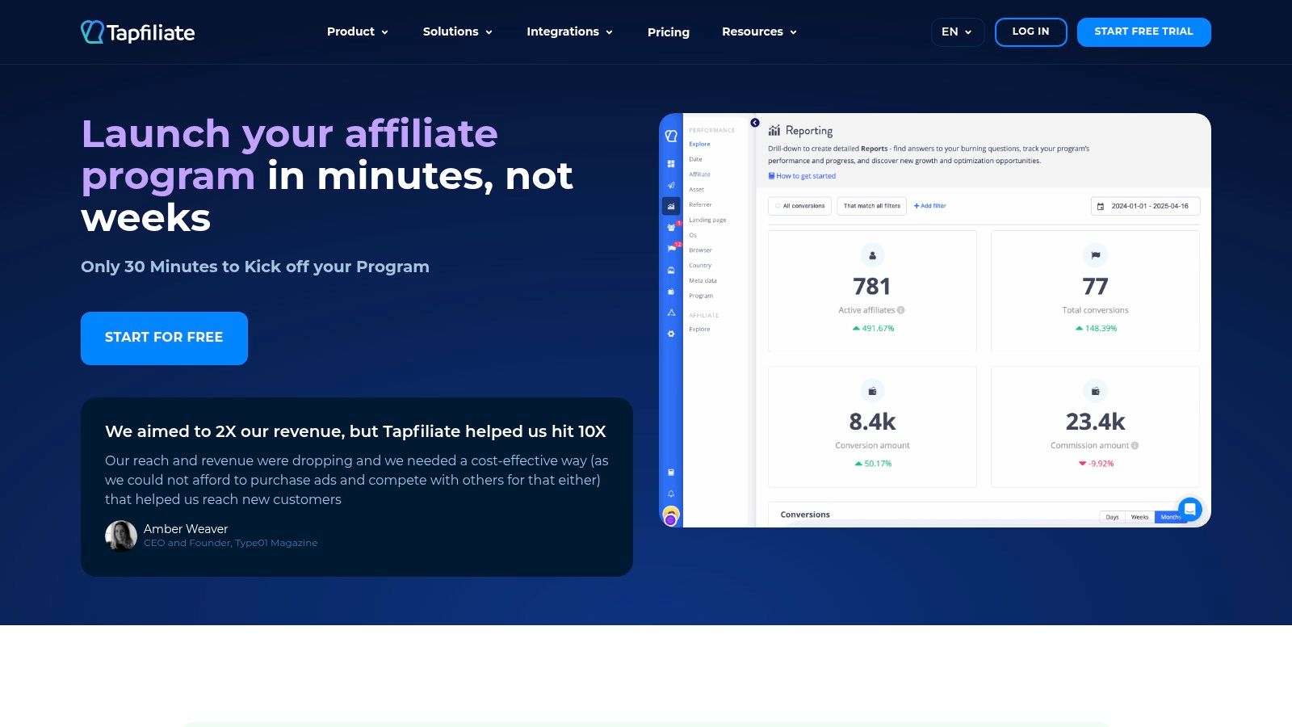Click the 77 Total conversions value
Screen dimensions: 1292x727
[1095, 287]
